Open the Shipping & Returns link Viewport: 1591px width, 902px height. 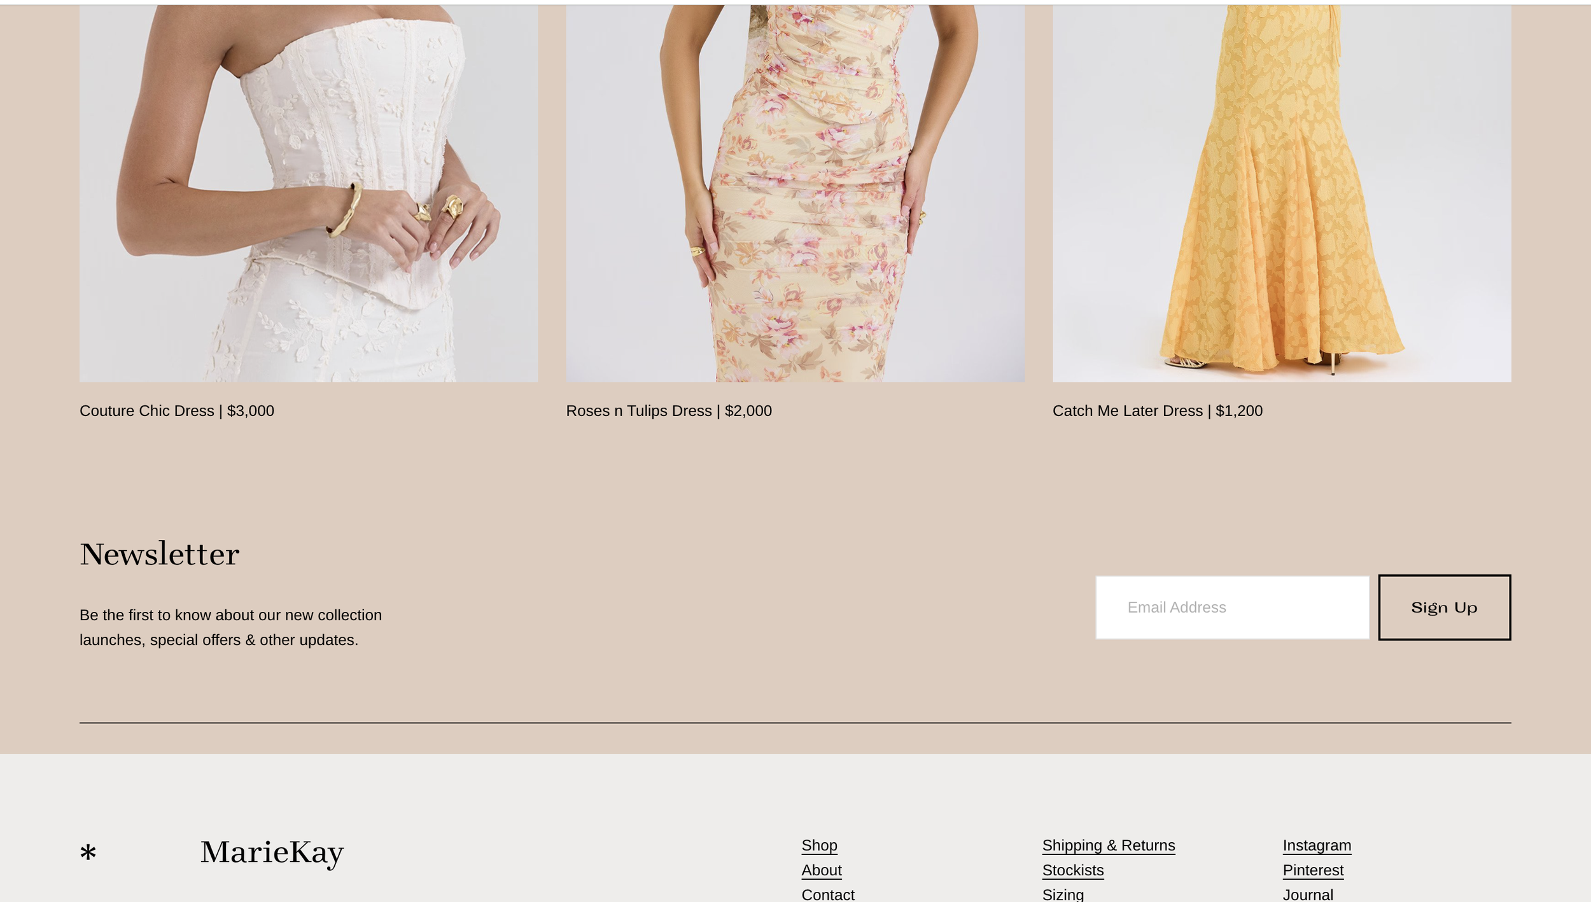1108,845
